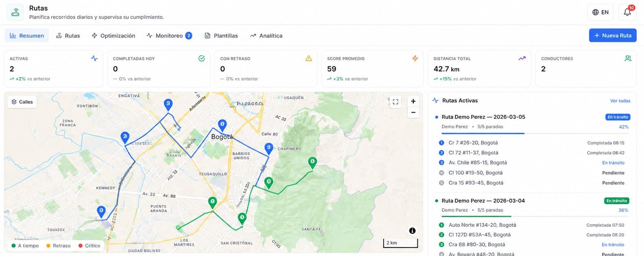Viewport: 644px width, 256px height.
Task: Click the A tiempo legend entry
Action: click(25, 245)
